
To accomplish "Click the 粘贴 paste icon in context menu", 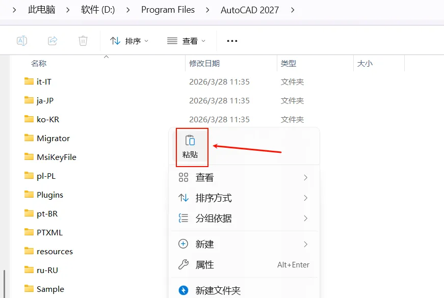I will pyautogui.click(x=190, y=147).
